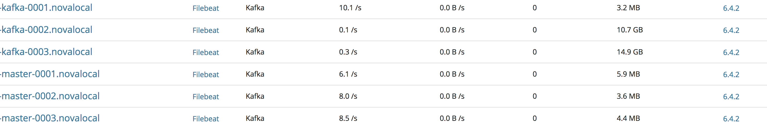This screenshot has height=126, width=767.
Task: Click Filebeat type link in master-0001 row
Action: tap(206, 74)
